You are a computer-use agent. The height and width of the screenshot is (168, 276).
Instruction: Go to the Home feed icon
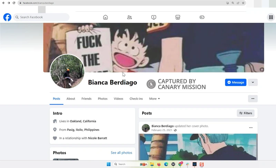[106, 17]
